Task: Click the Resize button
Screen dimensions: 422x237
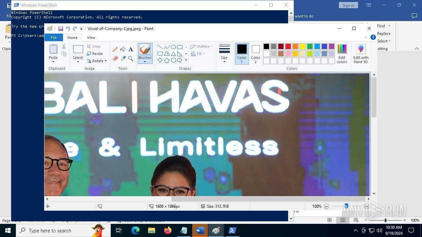Action: [x=95, y=54]
